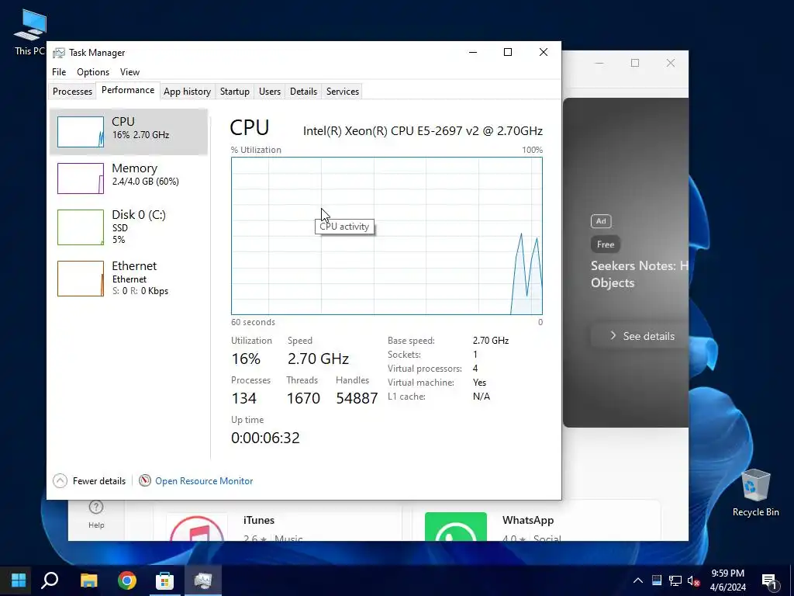This screenshot has height=596, width=794.
Task: Open Disk 0 (C:) performance view
Action: click(x=129, y=227)
